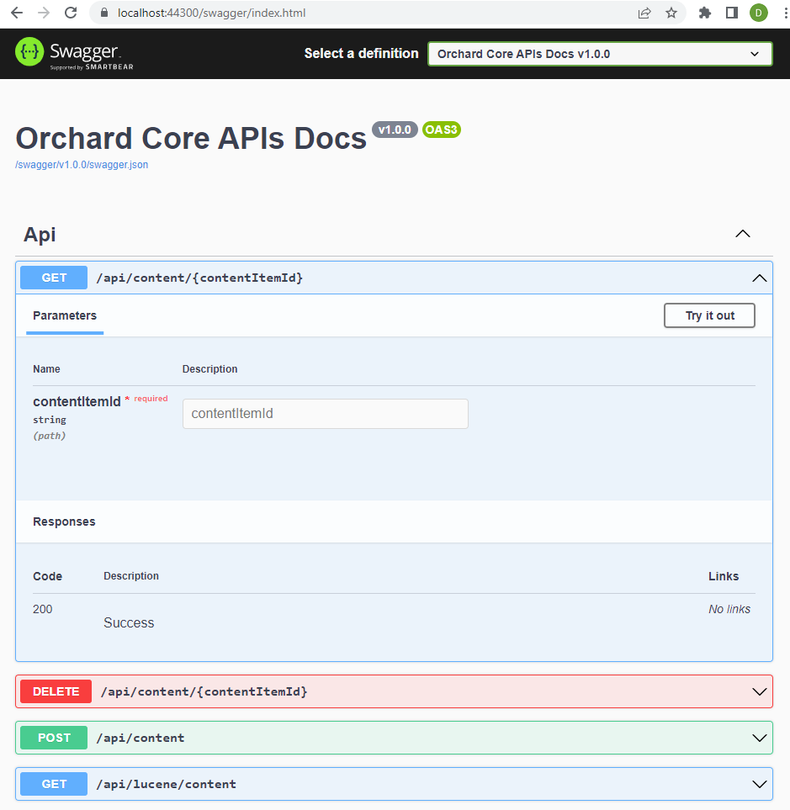Go back using the browser back arrow
Viewport: 790px width, 810px height.
pyautogui.click(x=17, y=13)
